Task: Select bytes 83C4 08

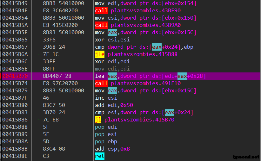Action: (x=54, y=149)
